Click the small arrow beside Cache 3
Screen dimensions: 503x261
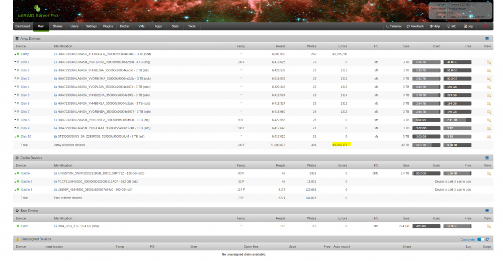(x=15, y=190)
